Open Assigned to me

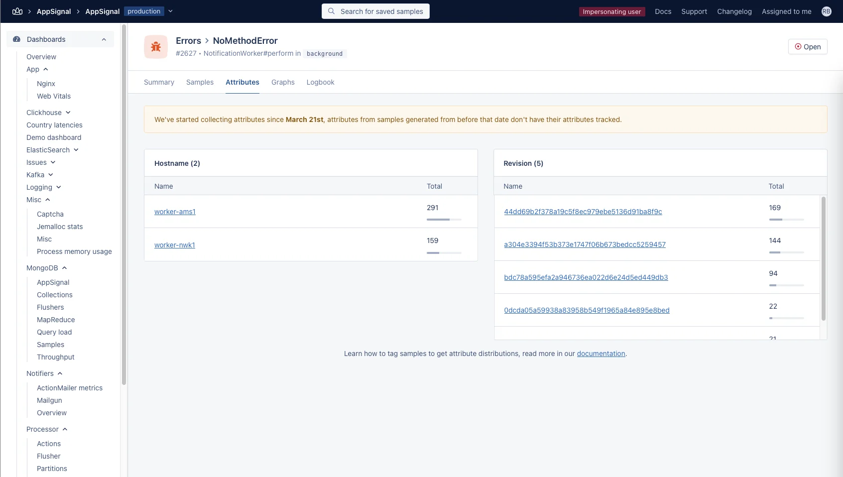tap(786, 11)
